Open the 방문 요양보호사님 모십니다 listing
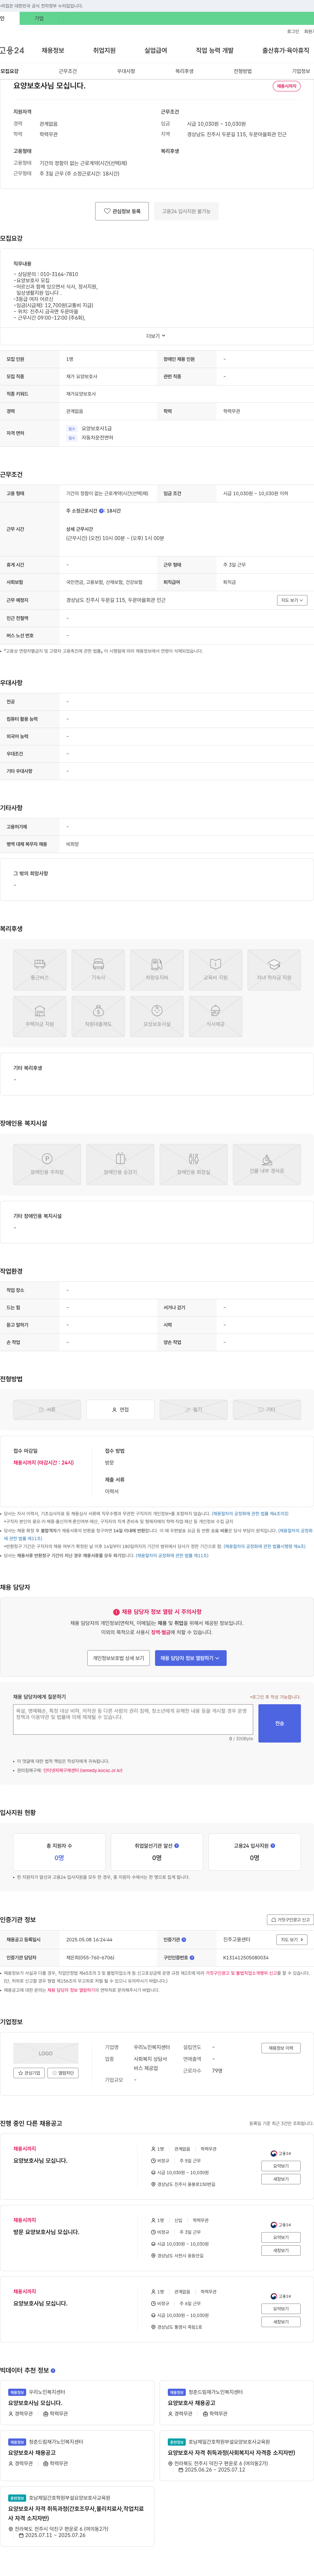Viewport: 314px width, 2576px height. coord(46,2232)
